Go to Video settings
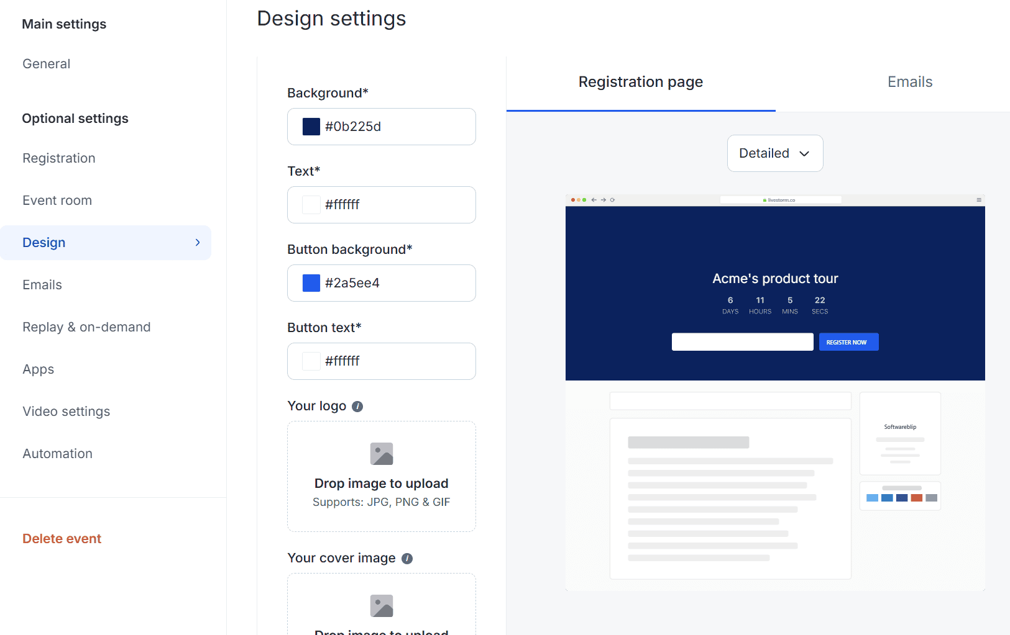 67,412
